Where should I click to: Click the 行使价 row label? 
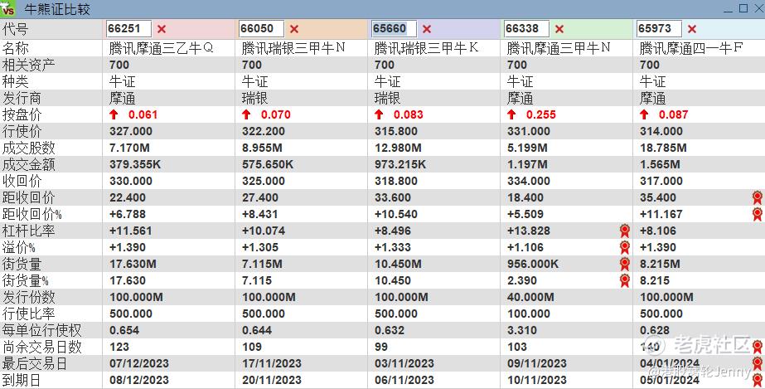(x=22, y=131)
